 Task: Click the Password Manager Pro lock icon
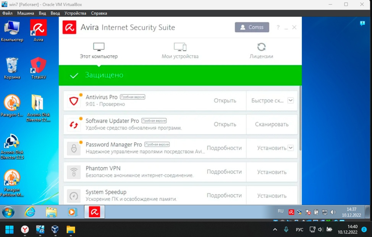pos(74,148)
